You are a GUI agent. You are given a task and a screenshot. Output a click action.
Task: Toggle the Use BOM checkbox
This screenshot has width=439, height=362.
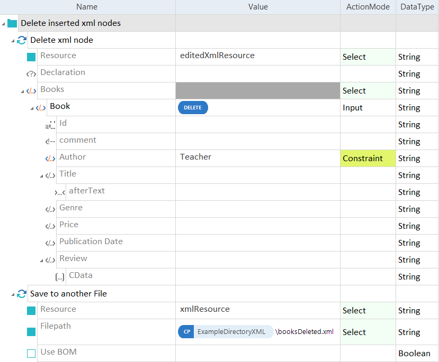click(x=31, y=353)
